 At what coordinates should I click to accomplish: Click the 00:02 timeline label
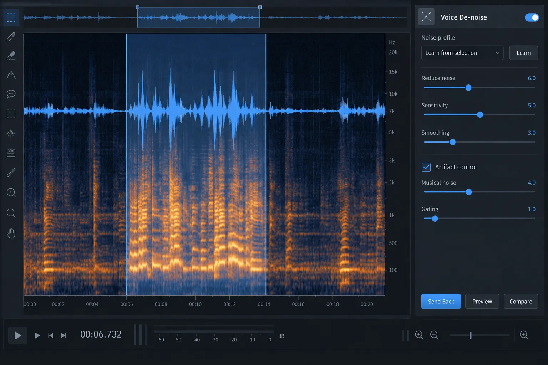(58, 304)
